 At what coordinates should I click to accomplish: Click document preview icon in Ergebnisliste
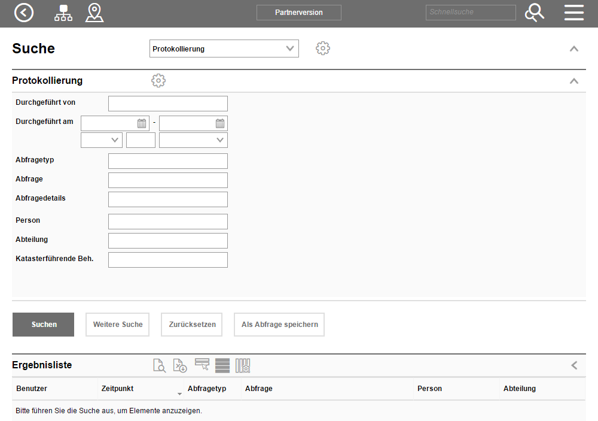(159, 365)
